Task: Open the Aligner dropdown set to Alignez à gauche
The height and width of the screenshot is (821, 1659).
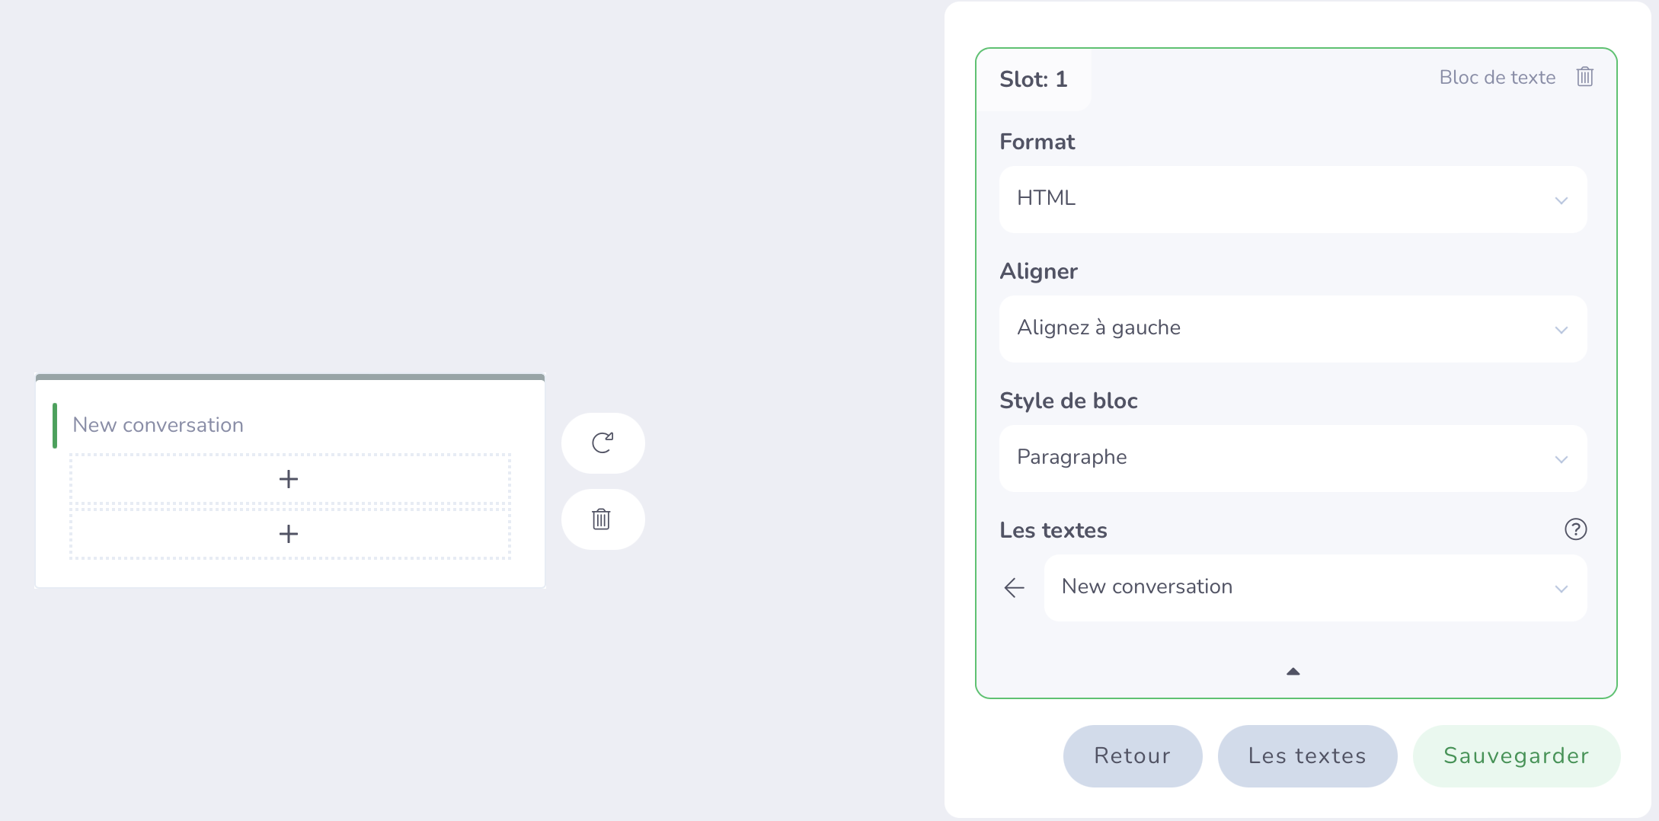Action: [1293, 328]
